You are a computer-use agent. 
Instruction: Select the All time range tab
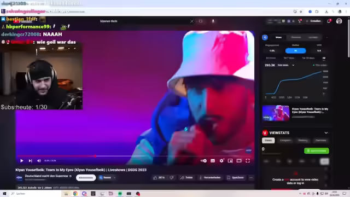(324, 58)
